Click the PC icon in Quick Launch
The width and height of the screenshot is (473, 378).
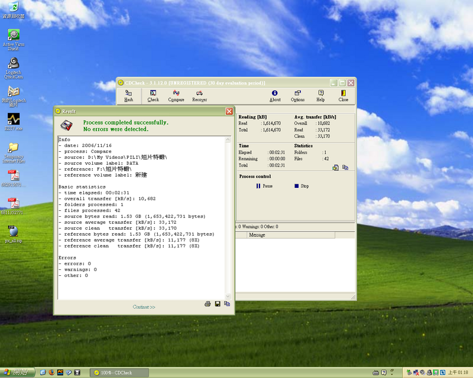(60, 373)
